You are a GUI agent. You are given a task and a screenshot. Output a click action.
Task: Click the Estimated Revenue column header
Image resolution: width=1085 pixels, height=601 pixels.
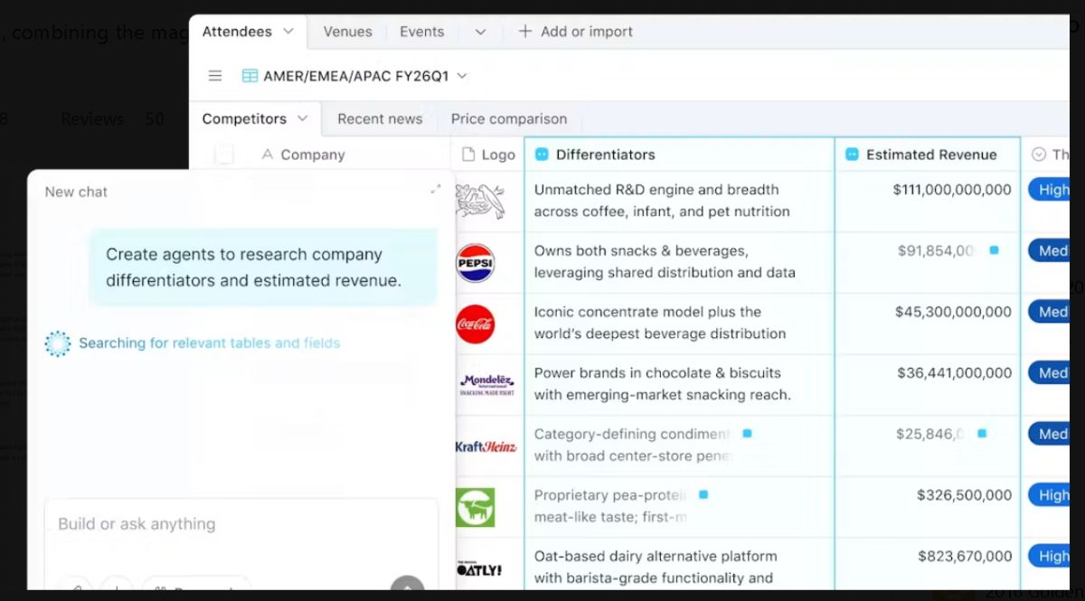928,155
